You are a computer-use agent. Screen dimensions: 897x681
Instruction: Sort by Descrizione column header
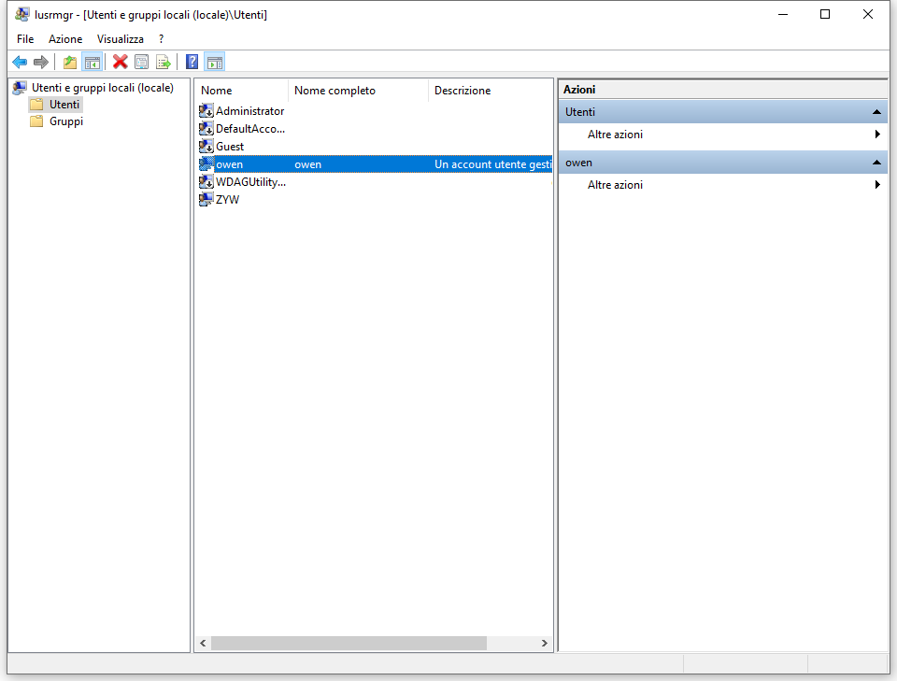pyautogui.click(x=491, y=91)
